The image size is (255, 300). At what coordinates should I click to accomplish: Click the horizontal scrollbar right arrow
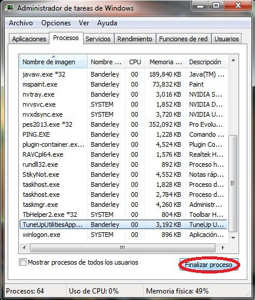(223, 248)
